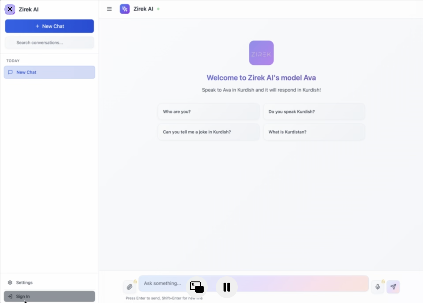This screenshot has height=303, width=423.
Task: Close the sidebar with the X icon
Action: pyautogui.click(x=10, y=9)
